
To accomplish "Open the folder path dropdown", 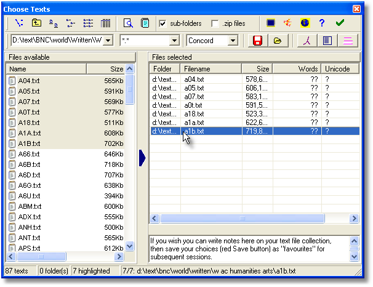I will [x=108, y=41].
